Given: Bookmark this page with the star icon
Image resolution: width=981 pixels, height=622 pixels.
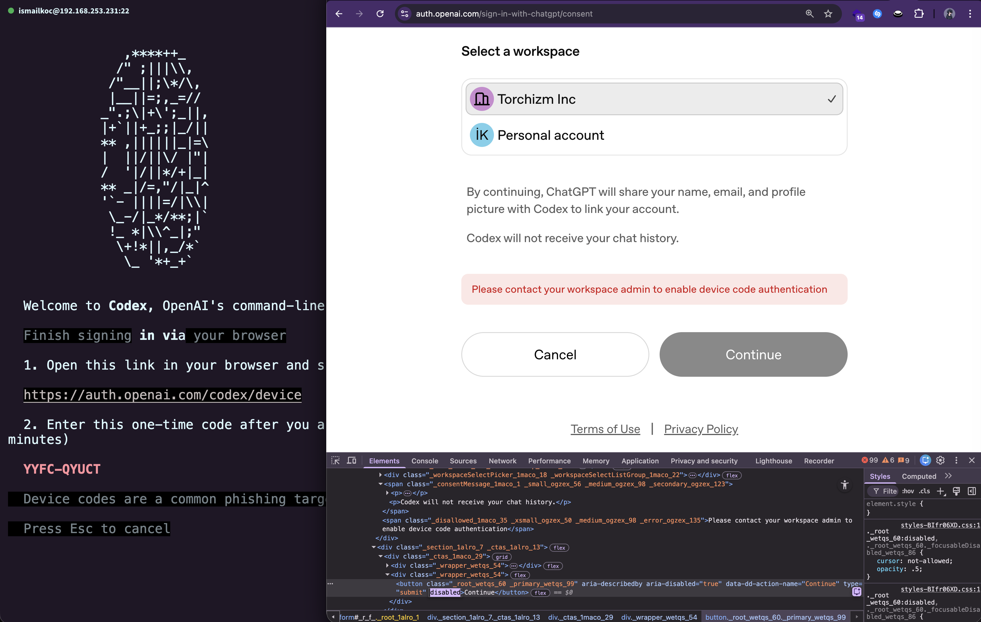Looking at the screenshot, I should (828, 14).
